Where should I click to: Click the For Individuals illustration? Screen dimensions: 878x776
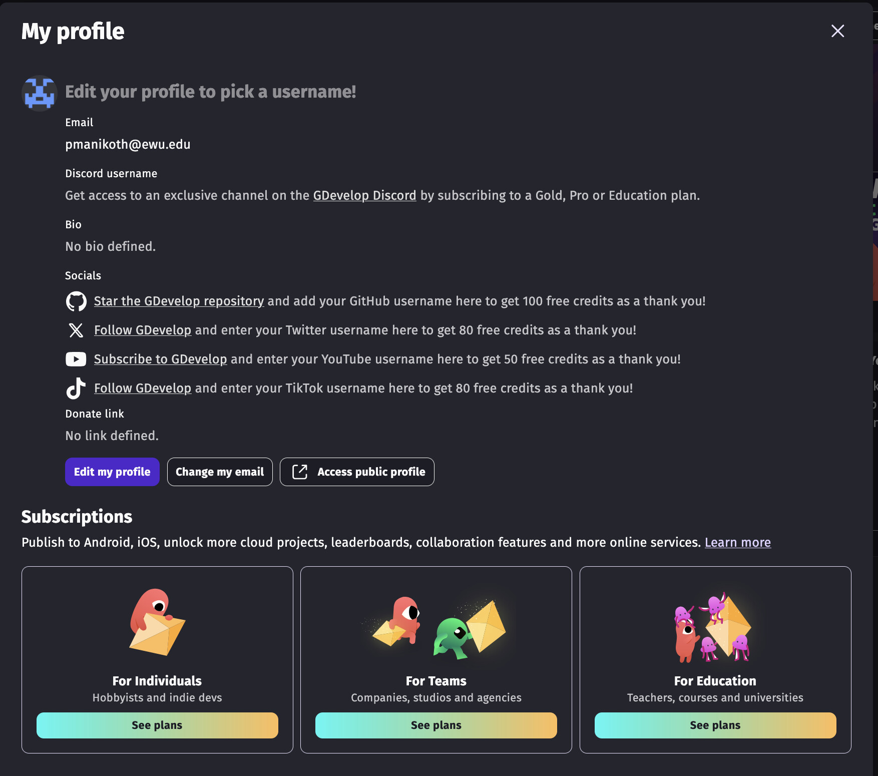point(157,622)
